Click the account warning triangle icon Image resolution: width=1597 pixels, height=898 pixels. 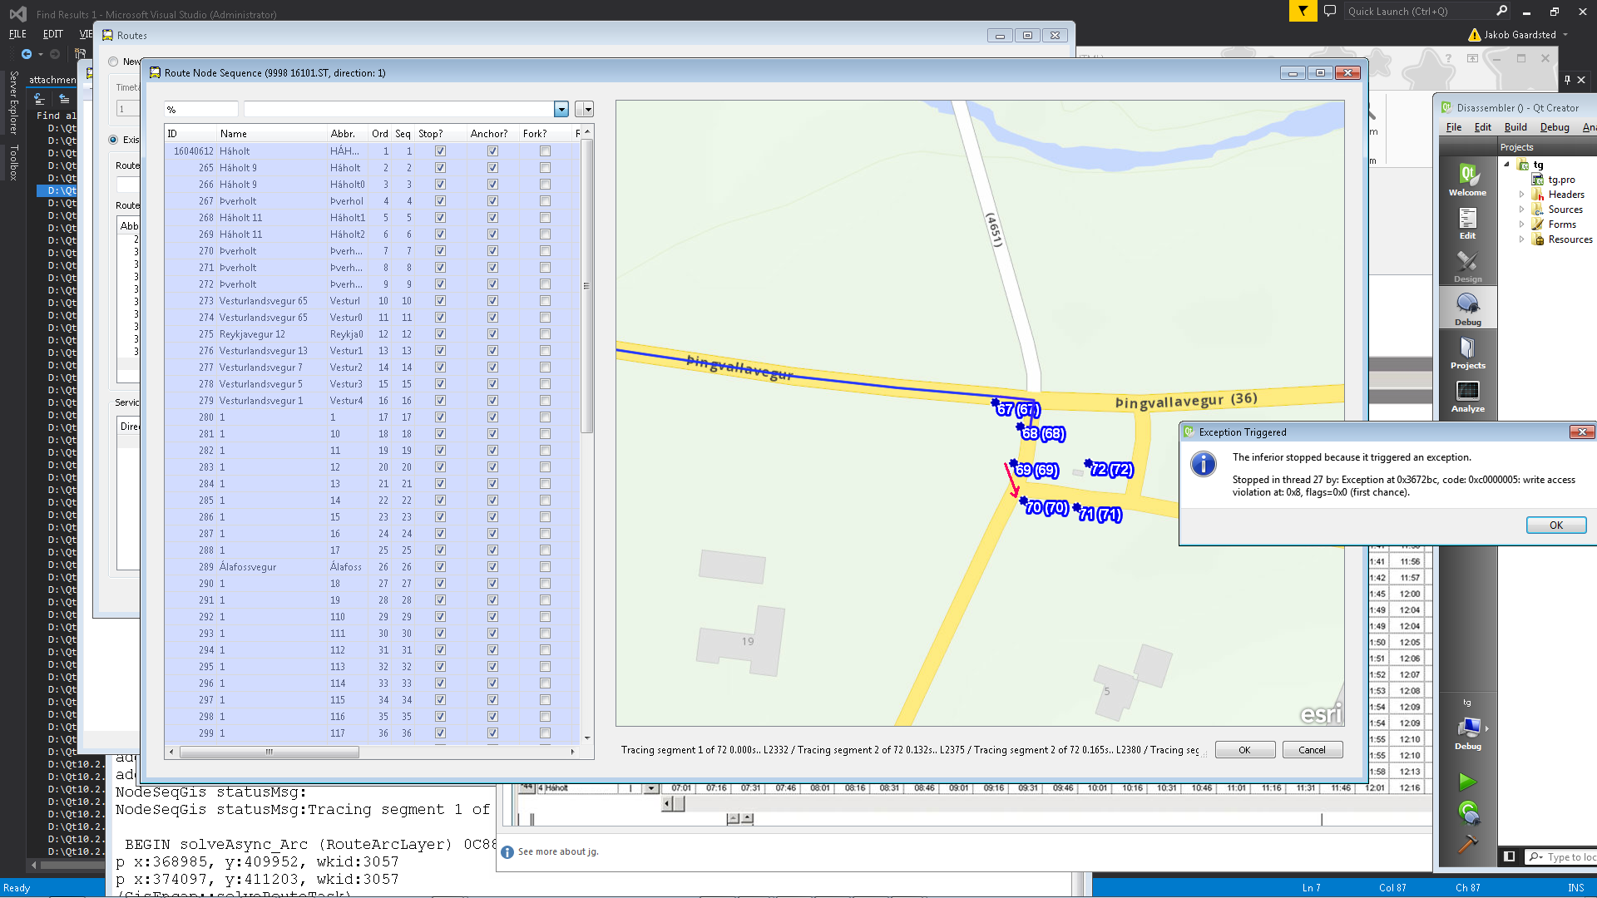coord(1475,35)
